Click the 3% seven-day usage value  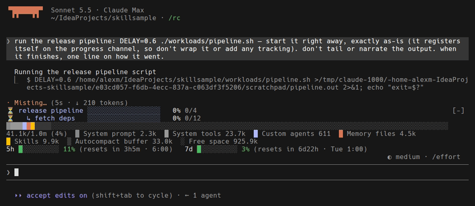tap(245, 149)
